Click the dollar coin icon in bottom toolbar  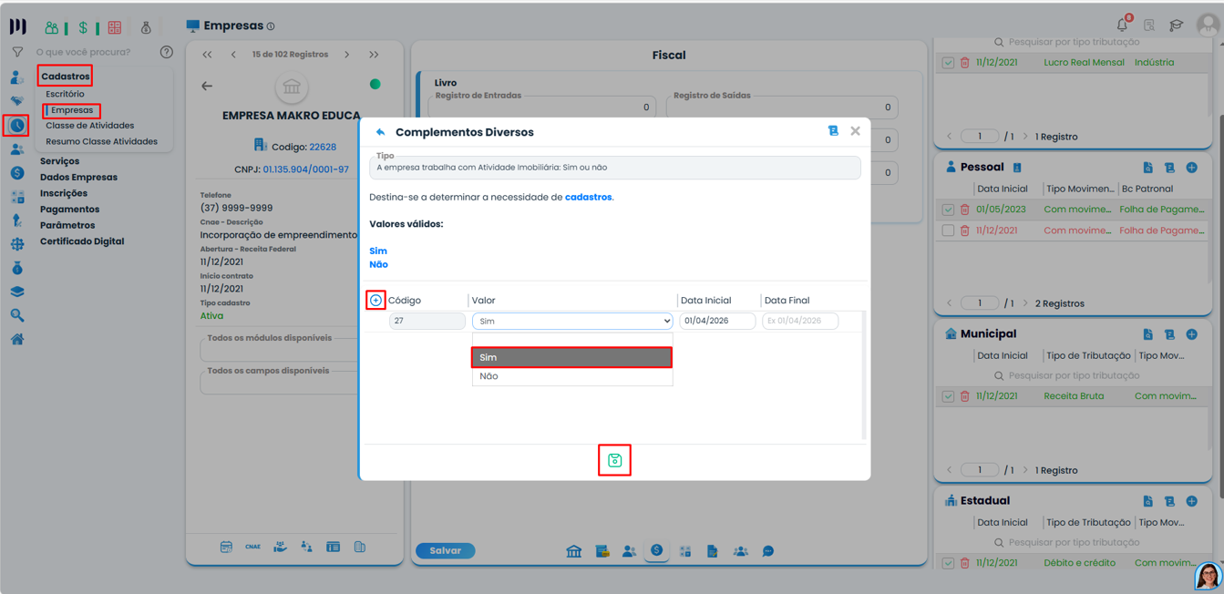[656, 550]
